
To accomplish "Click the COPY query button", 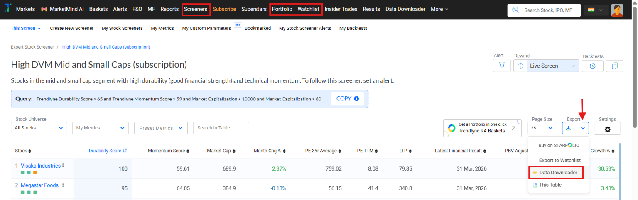I will coord(348,99).
